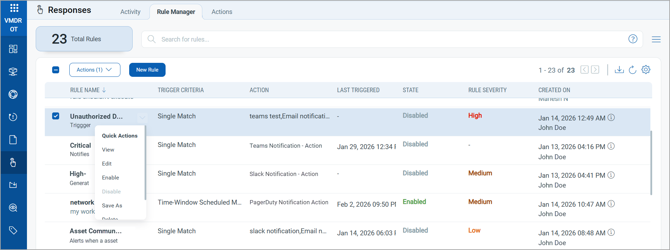This screenshot has height=250, width=670.
Task: Open table settings gear icon
Action: pyautogui.click(x=645, y=70)
